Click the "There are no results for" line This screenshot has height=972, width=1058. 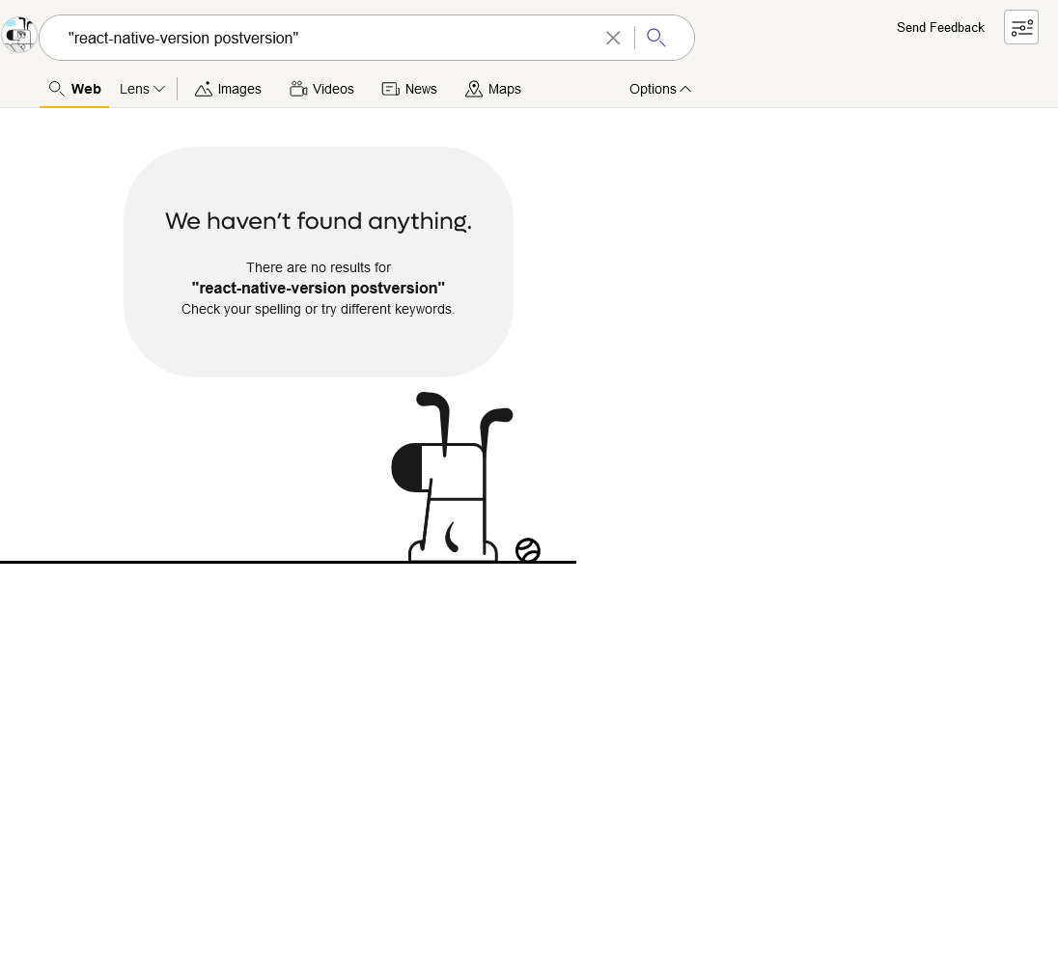coord(318,267)
